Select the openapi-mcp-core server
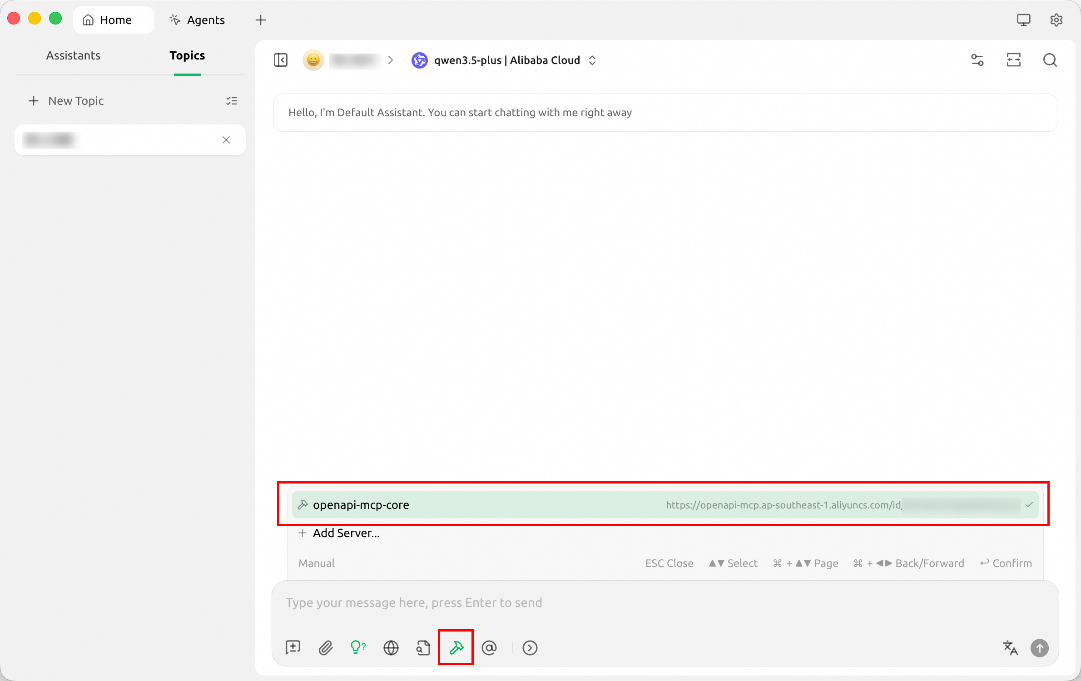The height and width of the screenshot is (681, 1081). (x=665, y=505)
